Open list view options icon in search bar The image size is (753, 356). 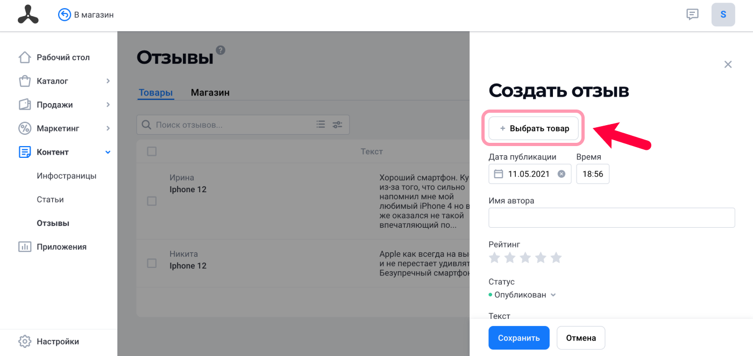tap(321, 125)
